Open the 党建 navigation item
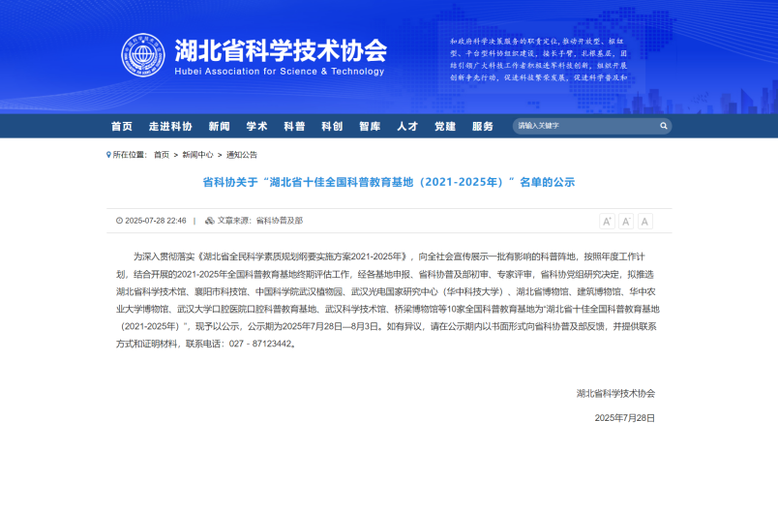 pyautogui.click(x=445, y=127)
